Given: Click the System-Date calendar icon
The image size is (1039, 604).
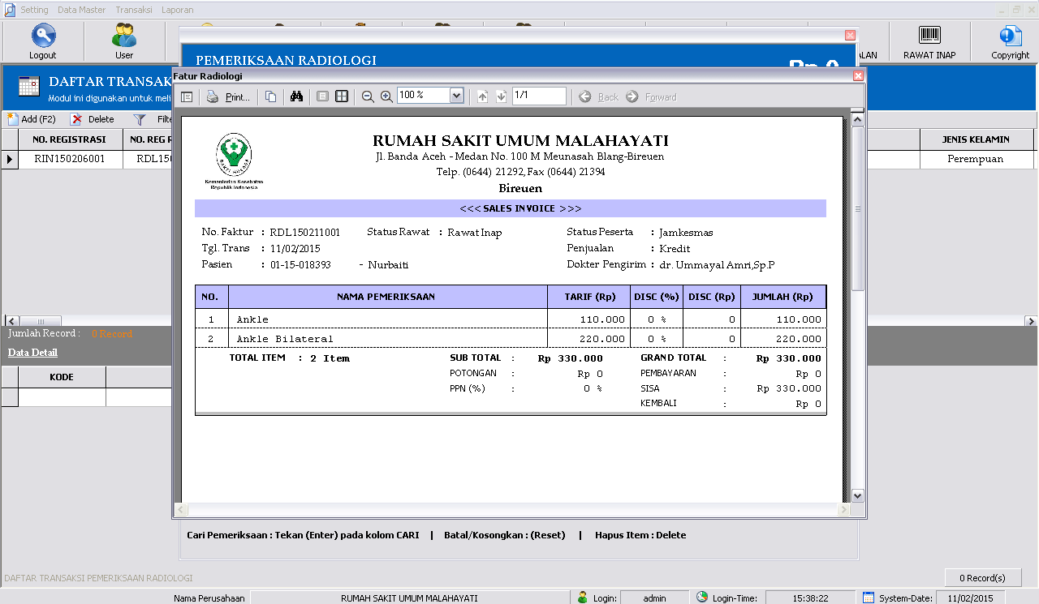Looking at the screenshot, I should click(869, 598).
